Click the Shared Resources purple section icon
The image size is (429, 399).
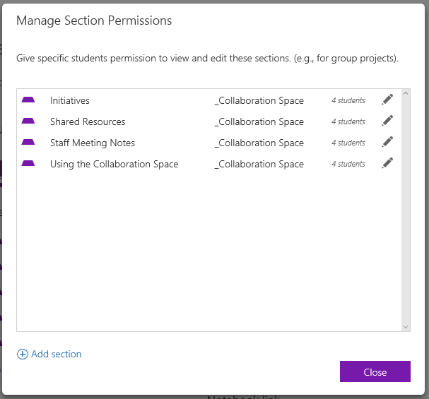(28, 121)
